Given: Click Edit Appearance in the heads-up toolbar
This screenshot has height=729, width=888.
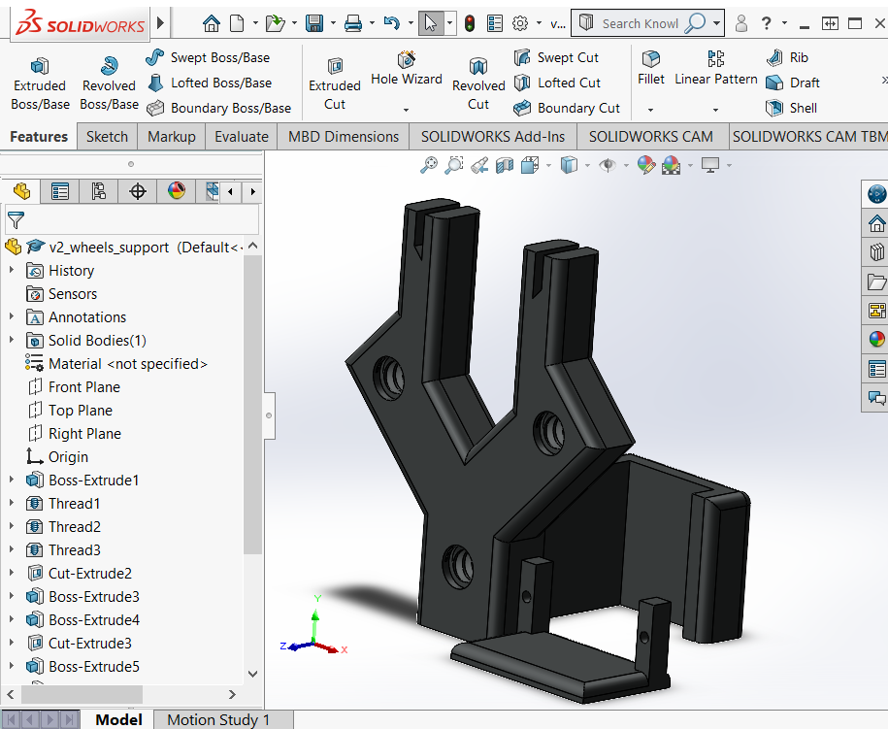Looking at the screenshot, I should pyautogui.click(x=645, y=165).
